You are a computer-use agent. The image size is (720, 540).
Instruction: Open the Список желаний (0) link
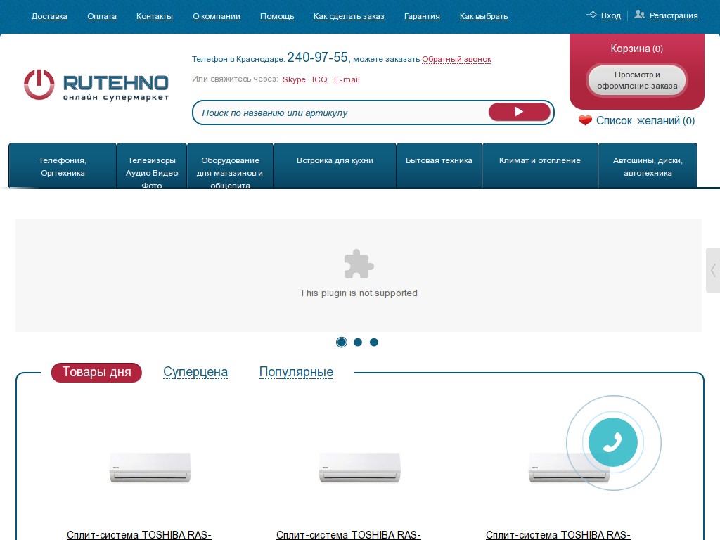tap(645, 121)
